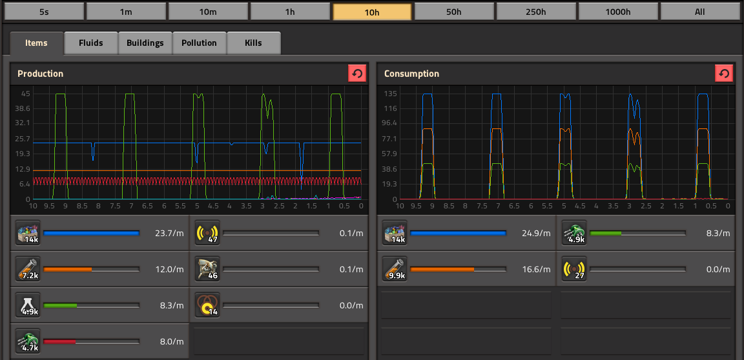Screen dimensions: 744x360
Task: Set time range to 5s
Action: (43, 12)
